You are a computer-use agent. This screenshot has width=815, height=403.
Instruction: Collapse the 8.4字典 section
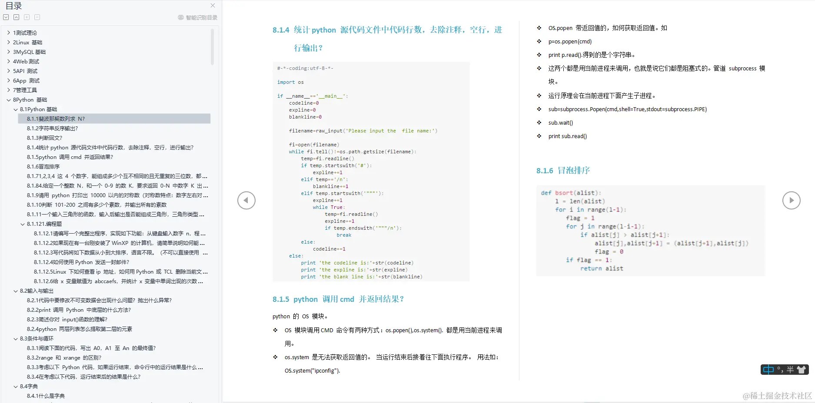[x=16, y=386]
